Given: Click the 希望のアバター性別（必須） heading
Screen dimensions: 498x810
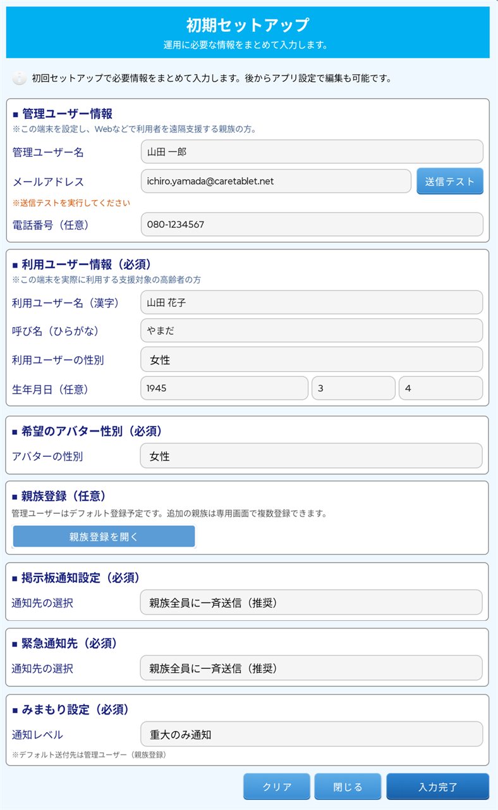Looking at the screenshot, I should click(87, 431).
